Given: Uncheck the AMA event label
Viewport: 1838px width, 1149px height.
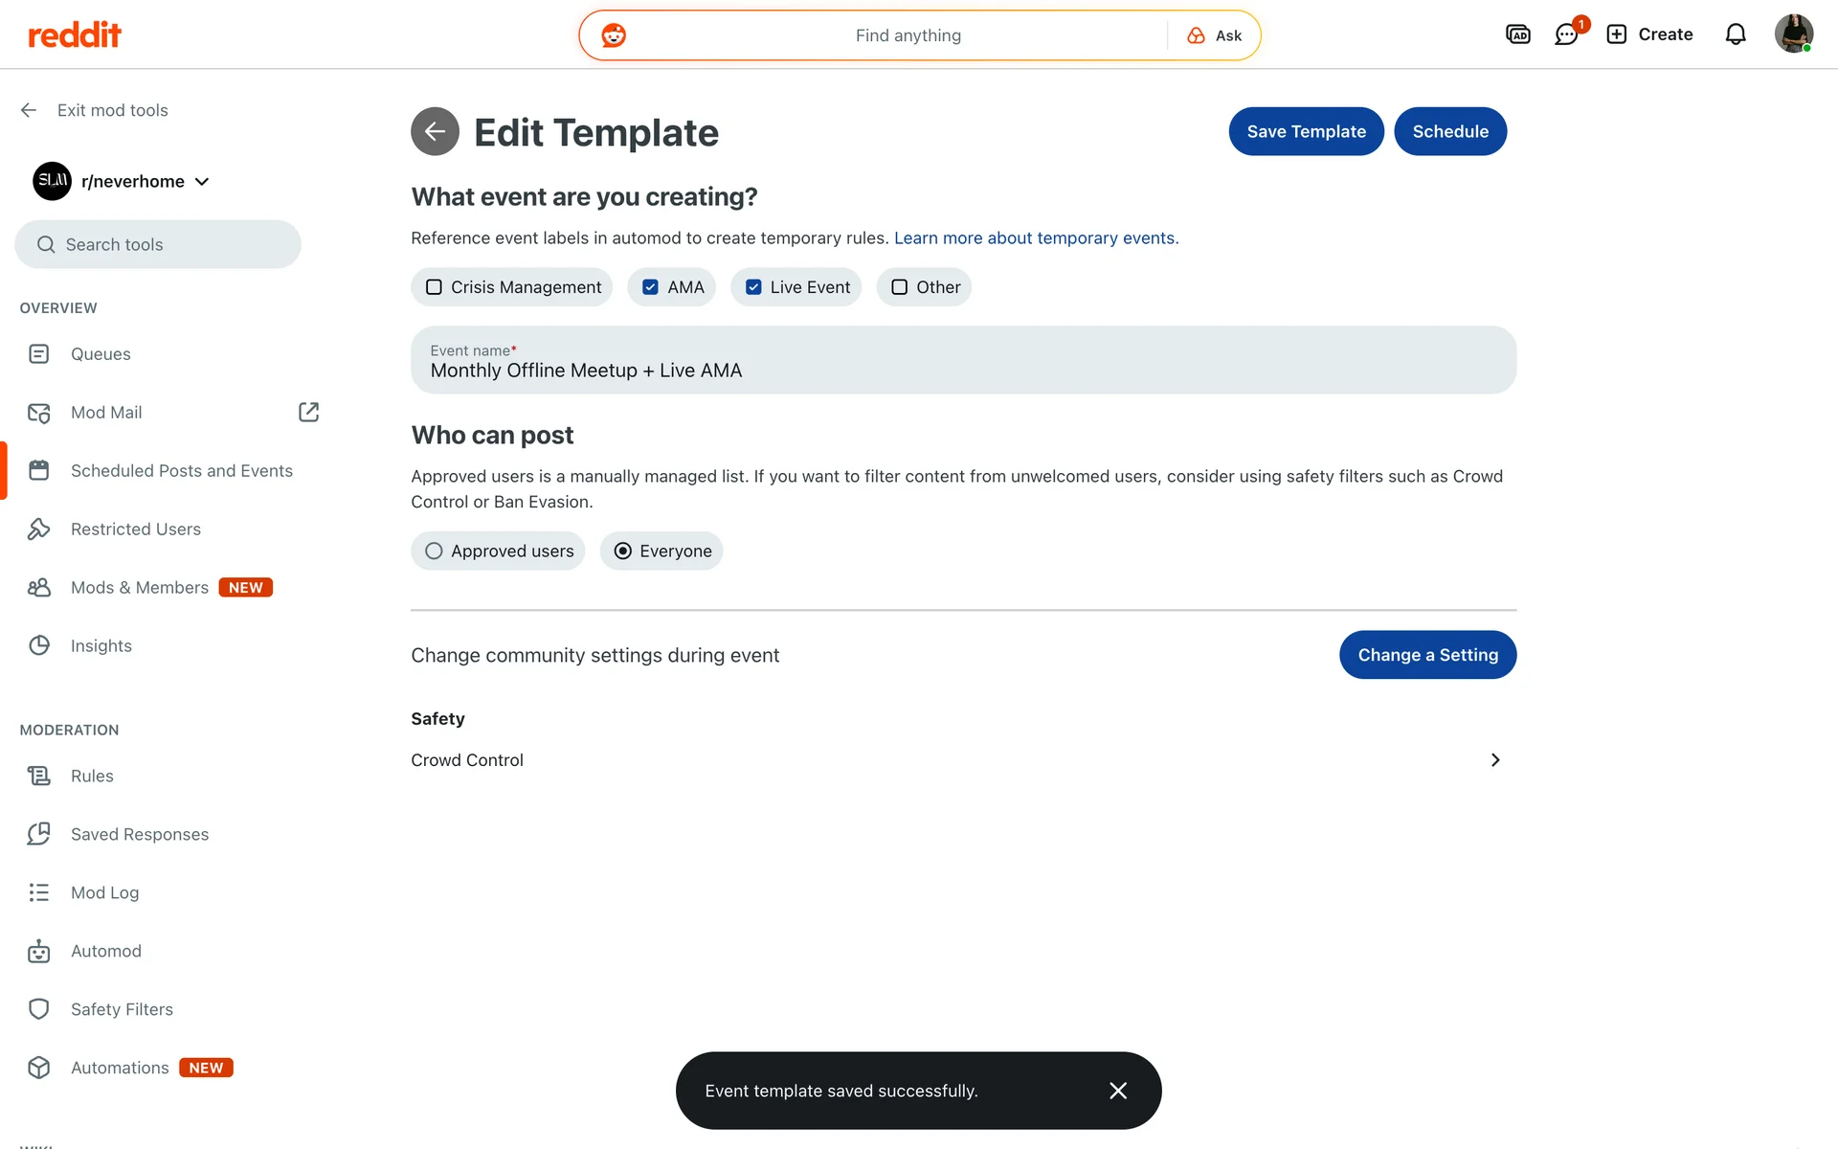Looking at the screenshot, I should [651, 287].
